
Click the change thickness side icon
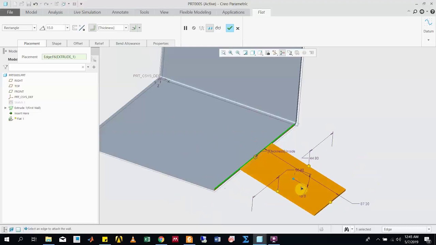click(75, 28)
